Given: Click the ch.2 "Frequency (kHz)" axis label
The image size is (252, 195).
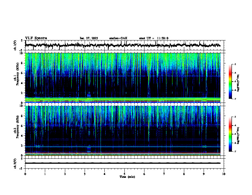Looking at the screenshot, I should (18, 127).
